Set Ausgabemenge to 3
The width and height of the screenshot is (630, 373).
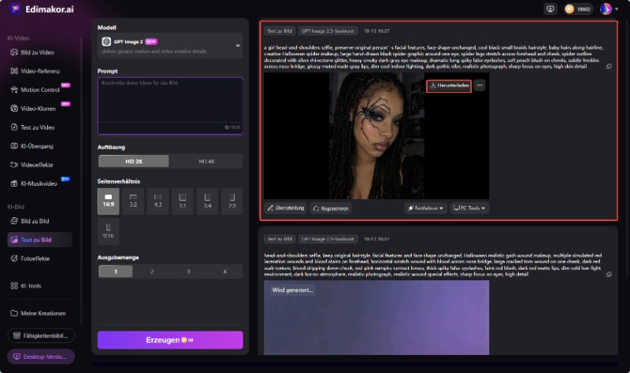coord(188,271)
